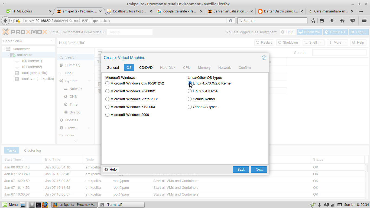Click the Back button in dialog
The height and width of the screenshot is (208, 370).
point(241,169)
